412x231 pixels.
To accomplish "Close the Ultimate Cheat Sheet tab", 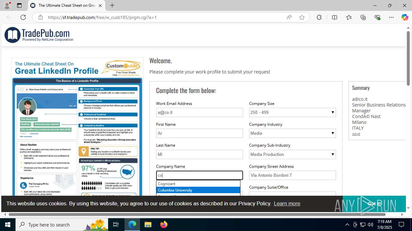I will [x=100, y=5].
